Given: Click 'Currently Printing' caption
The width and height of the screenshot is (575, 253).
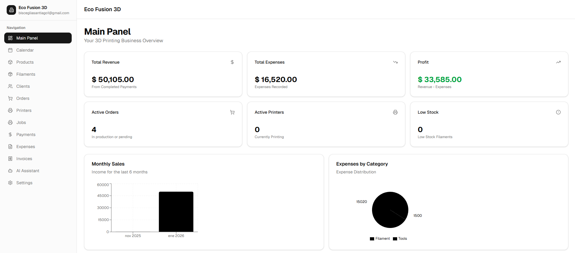Looking at the screenshot, I should point(269,137).
